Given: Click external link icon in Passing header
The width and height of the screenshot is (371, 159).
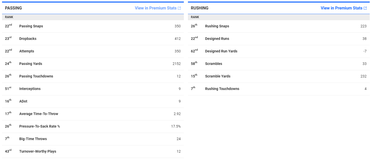Looking at the screenshot, I should coord(179,8).
